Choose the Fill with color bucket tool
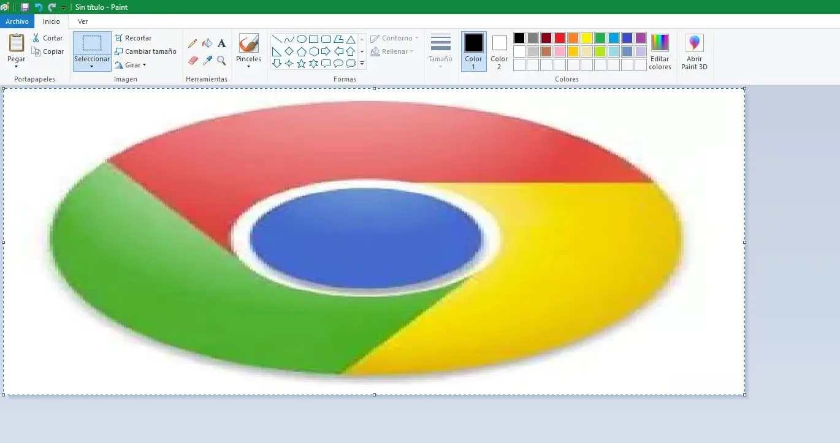 (x=207, y=44)
